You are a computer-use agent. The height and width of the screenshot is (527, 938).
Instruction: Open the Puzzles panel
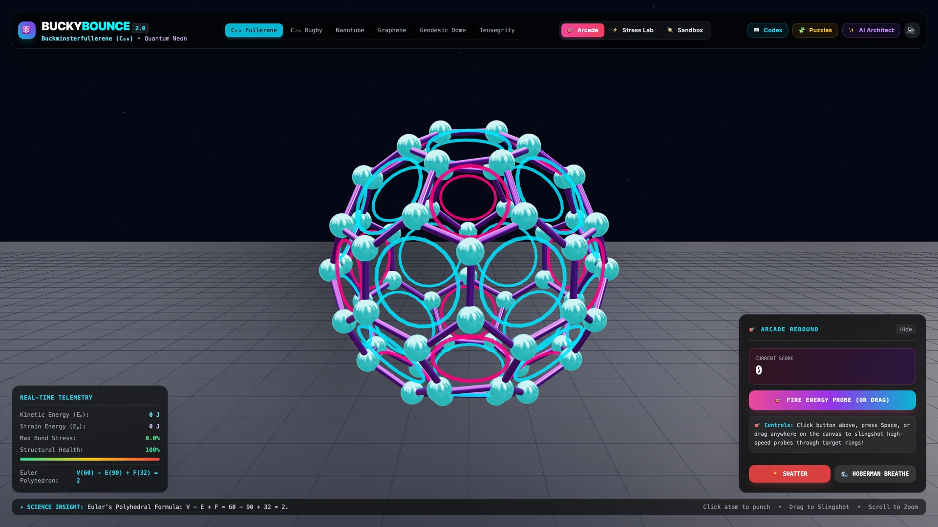815,30
